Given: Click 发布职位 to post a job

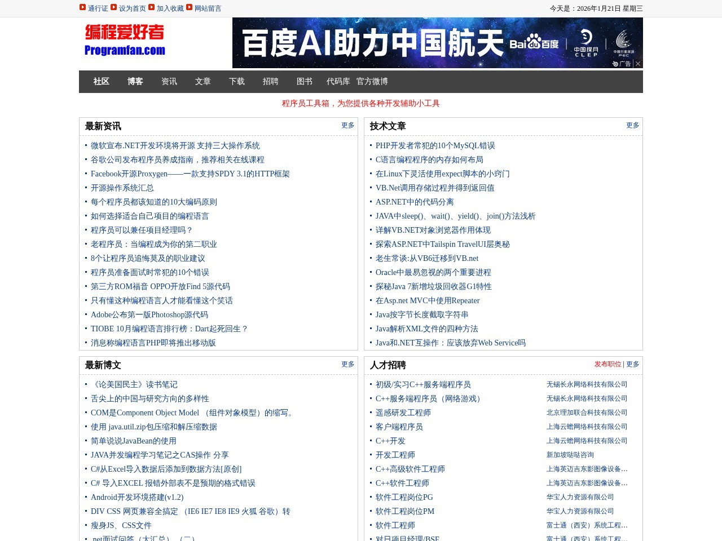Looking at the screenshot, I should tap(607, 365).
